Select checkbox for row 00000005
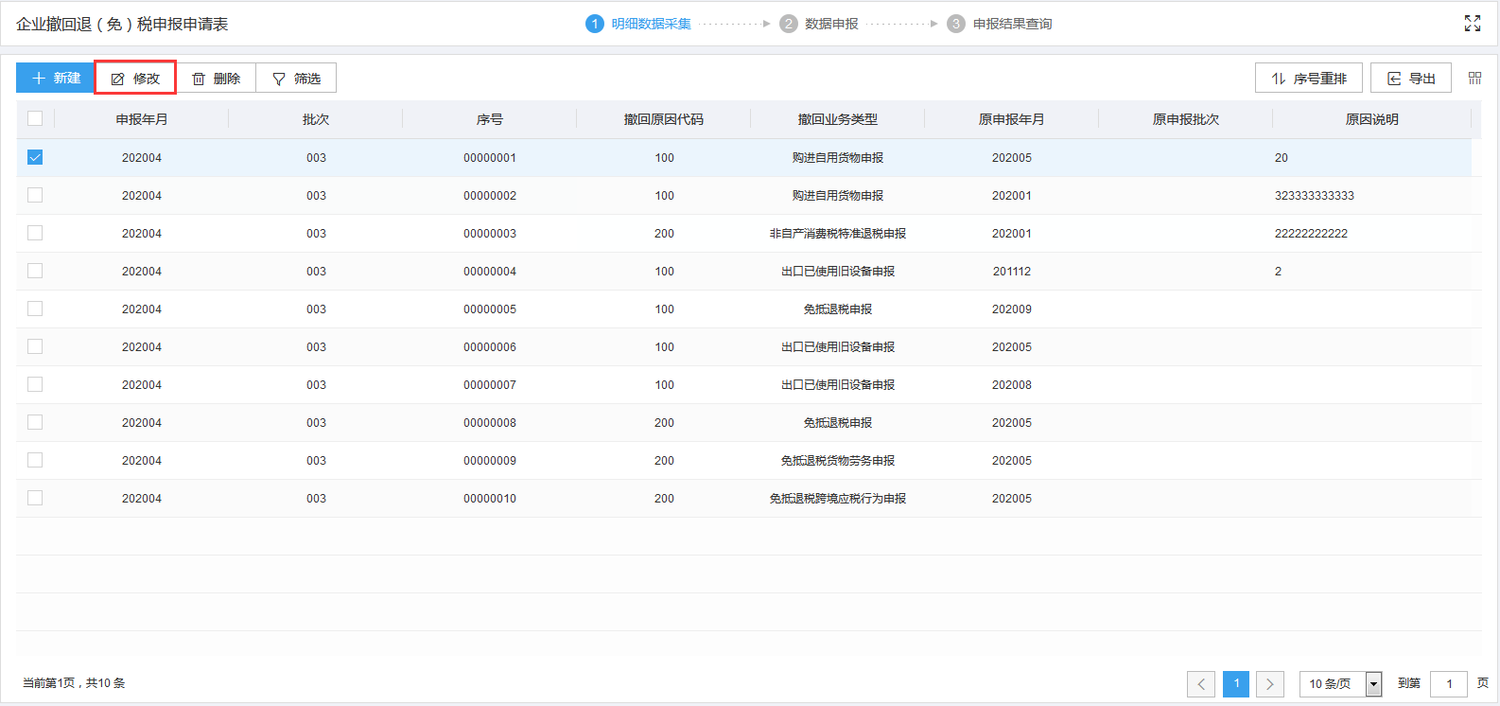Screen dimensions: 1500x706 [x=35, y=309]
